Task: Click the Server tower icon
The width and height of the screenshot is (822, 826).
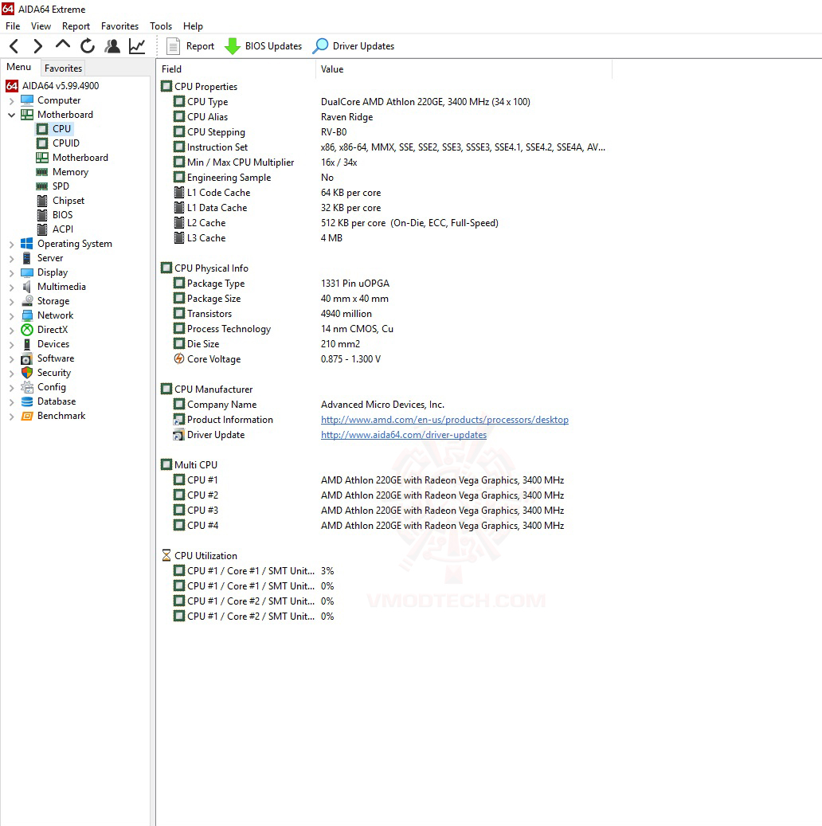Action: coord(27,258)
